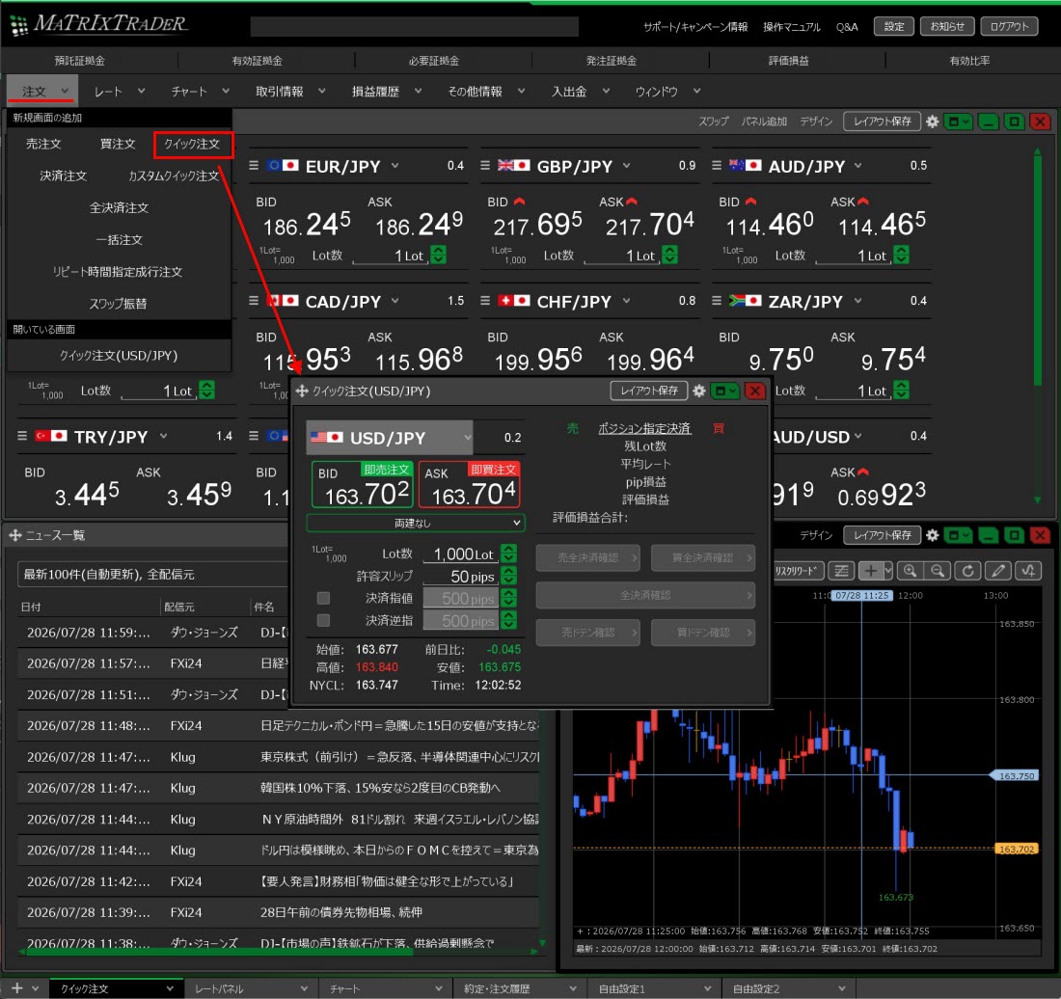This screenshot has height=999, width=1061.
Task: Expand the CAD/JPY pair selector chevron
Action: pos(395,301)
